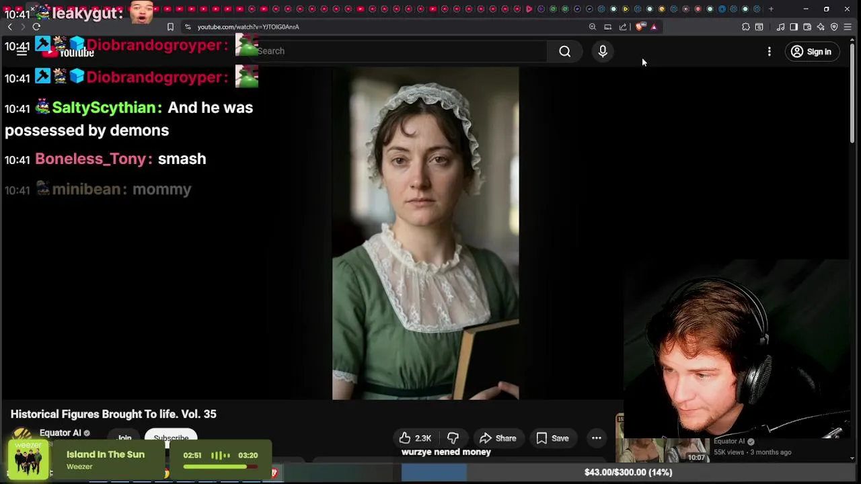Open a new browser tab with plus
This screenshot has width=861, height=484.
coord(771,9)
